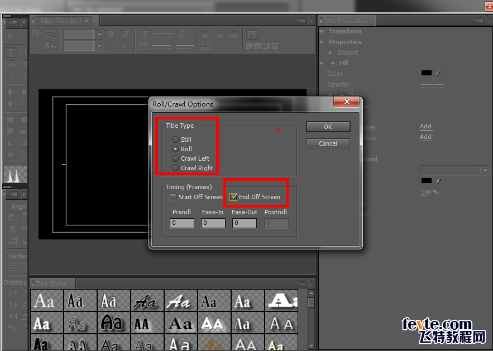
Task: Select the Path Type tool
Action: [x=11, y=76]
